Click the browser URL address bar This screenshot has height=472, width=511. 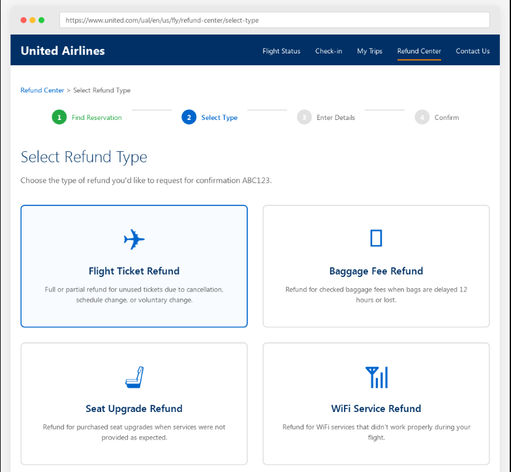tap(274, 20)
